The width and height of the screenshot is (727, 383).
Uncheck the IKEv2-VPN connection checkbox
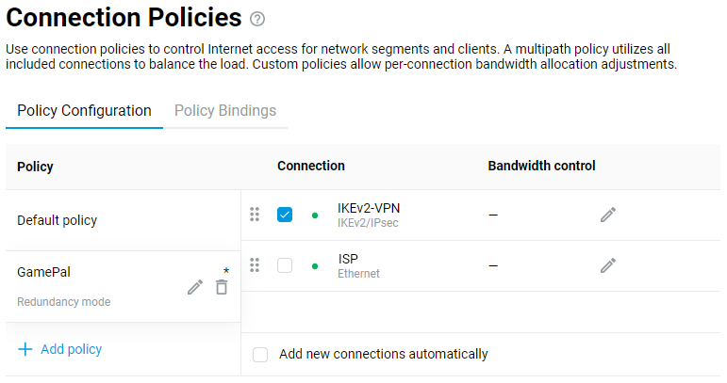coord(285,215)
